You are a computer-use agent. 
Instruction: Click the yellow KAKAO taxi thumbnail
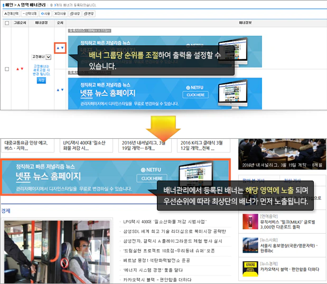(x=250, y=269)
